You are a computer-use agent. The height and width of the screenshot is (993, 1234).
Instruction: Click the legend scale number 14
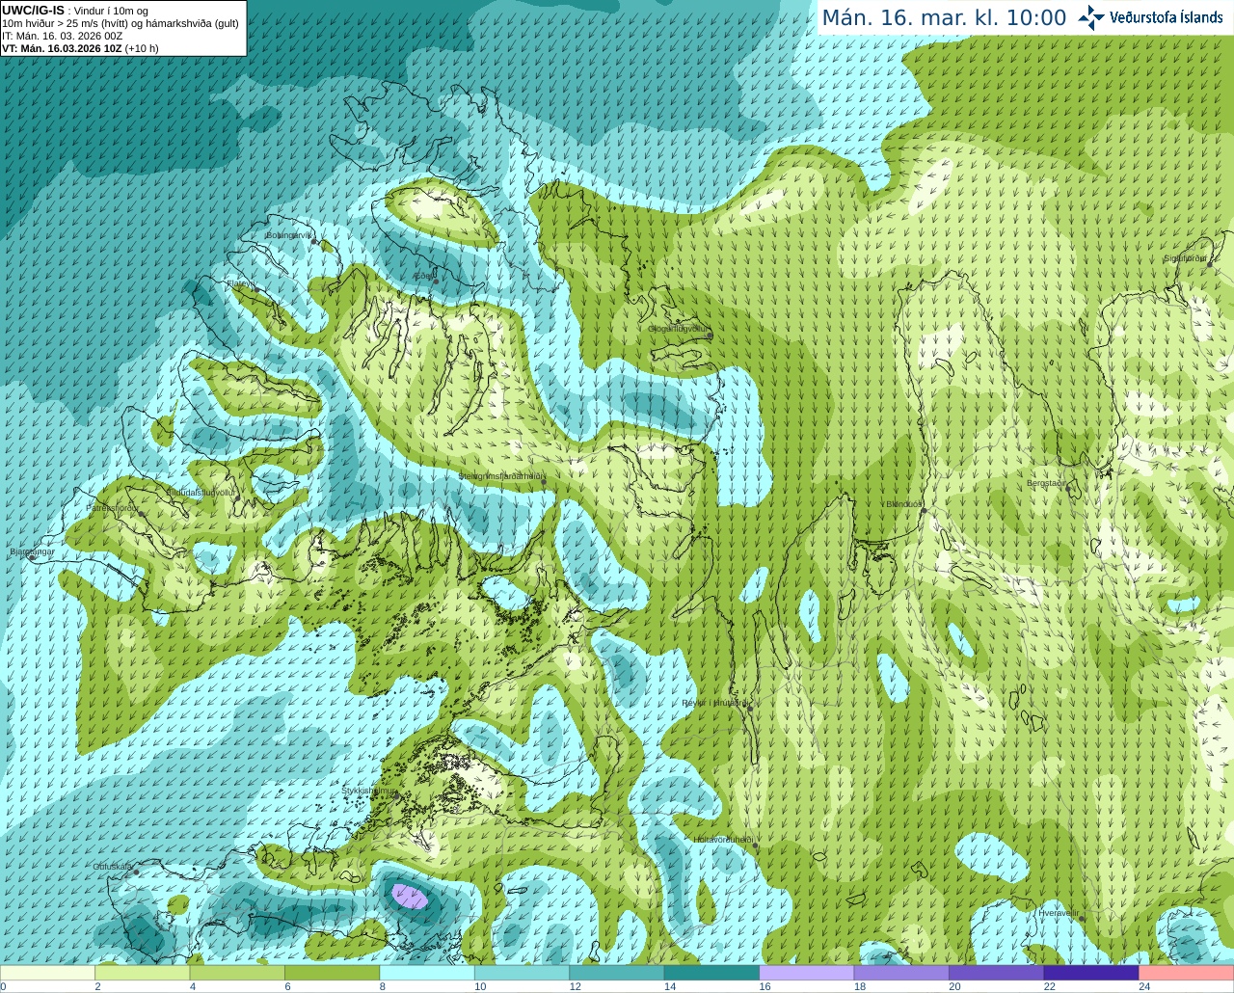point(670,986)
